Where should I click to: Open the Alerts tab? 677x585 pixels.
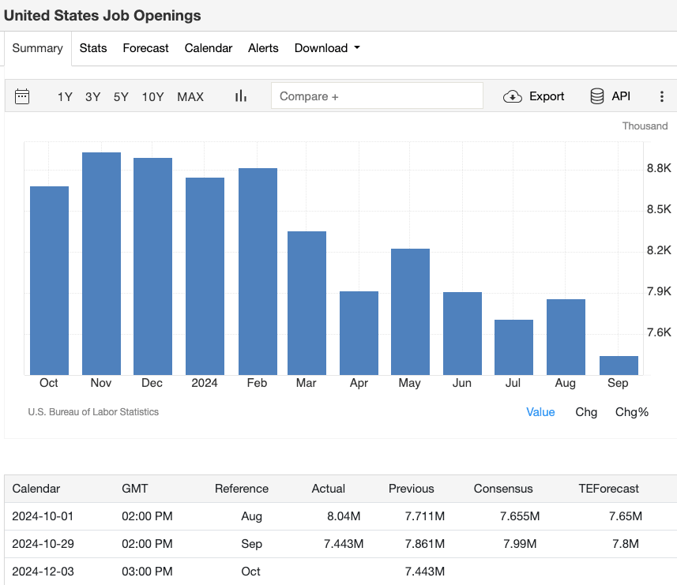pyautogui.click(x=263, y=48)
